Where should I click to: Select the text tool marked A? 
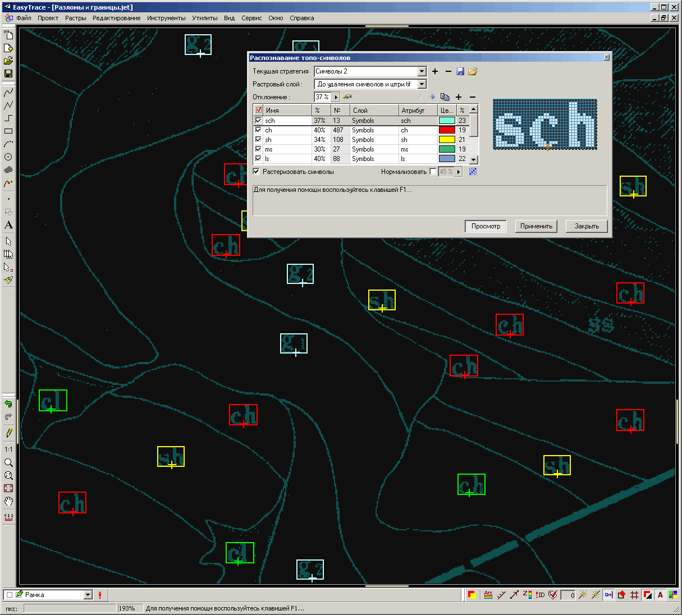click(8, 225)
